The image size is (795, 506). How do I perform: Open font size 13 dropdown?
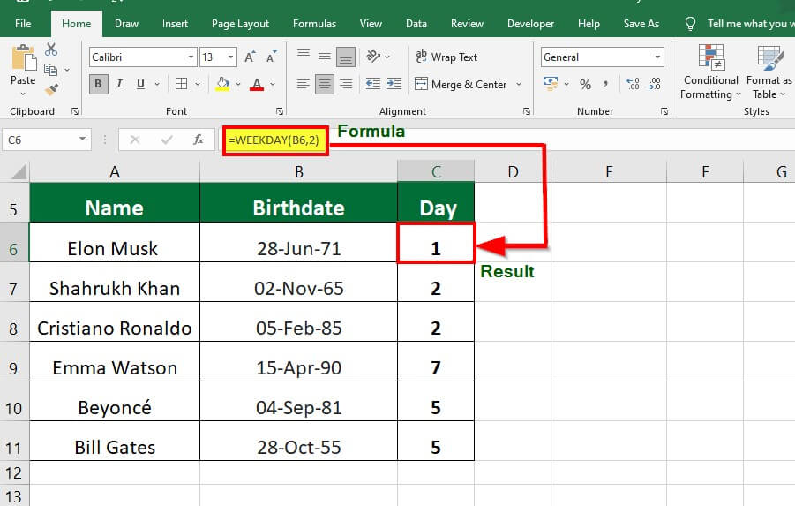tap(230, 57)
